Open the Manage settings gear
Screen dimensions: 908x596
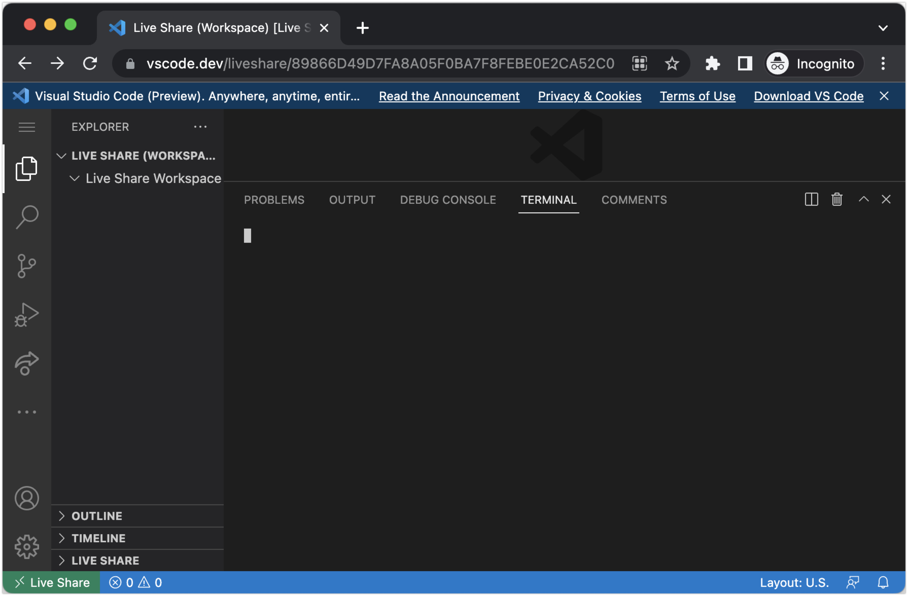click(27, 547)
